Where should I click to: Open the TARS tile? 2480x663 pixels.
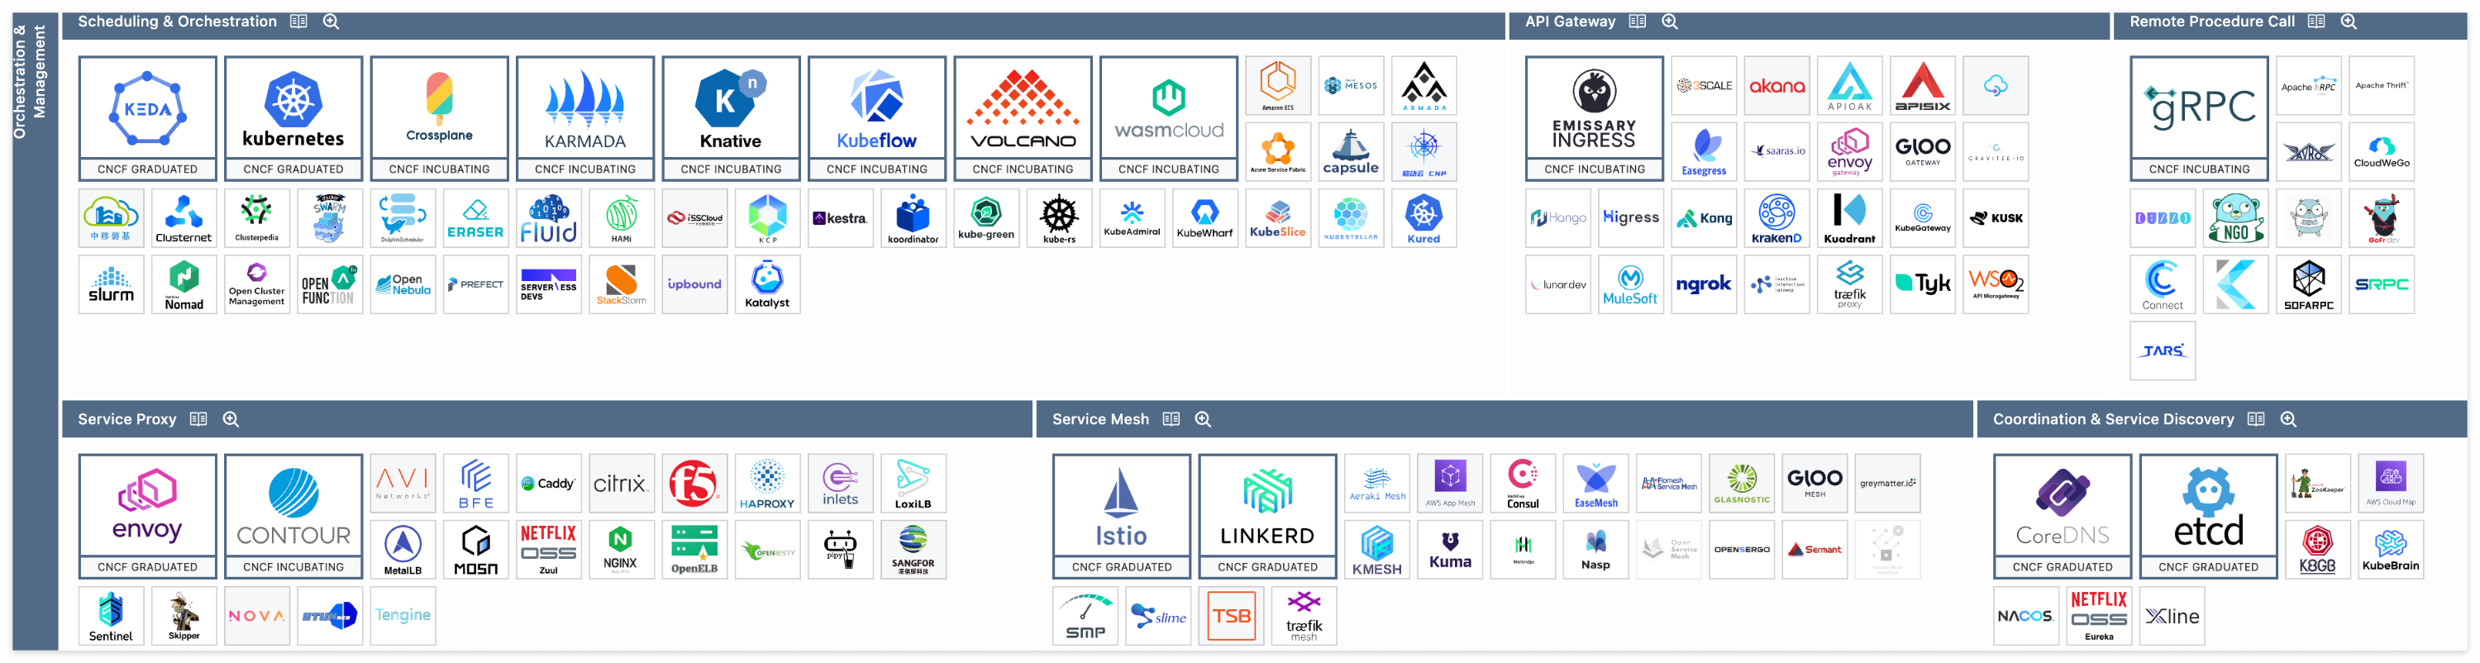pyautogui.click(x=2163, y=351)
